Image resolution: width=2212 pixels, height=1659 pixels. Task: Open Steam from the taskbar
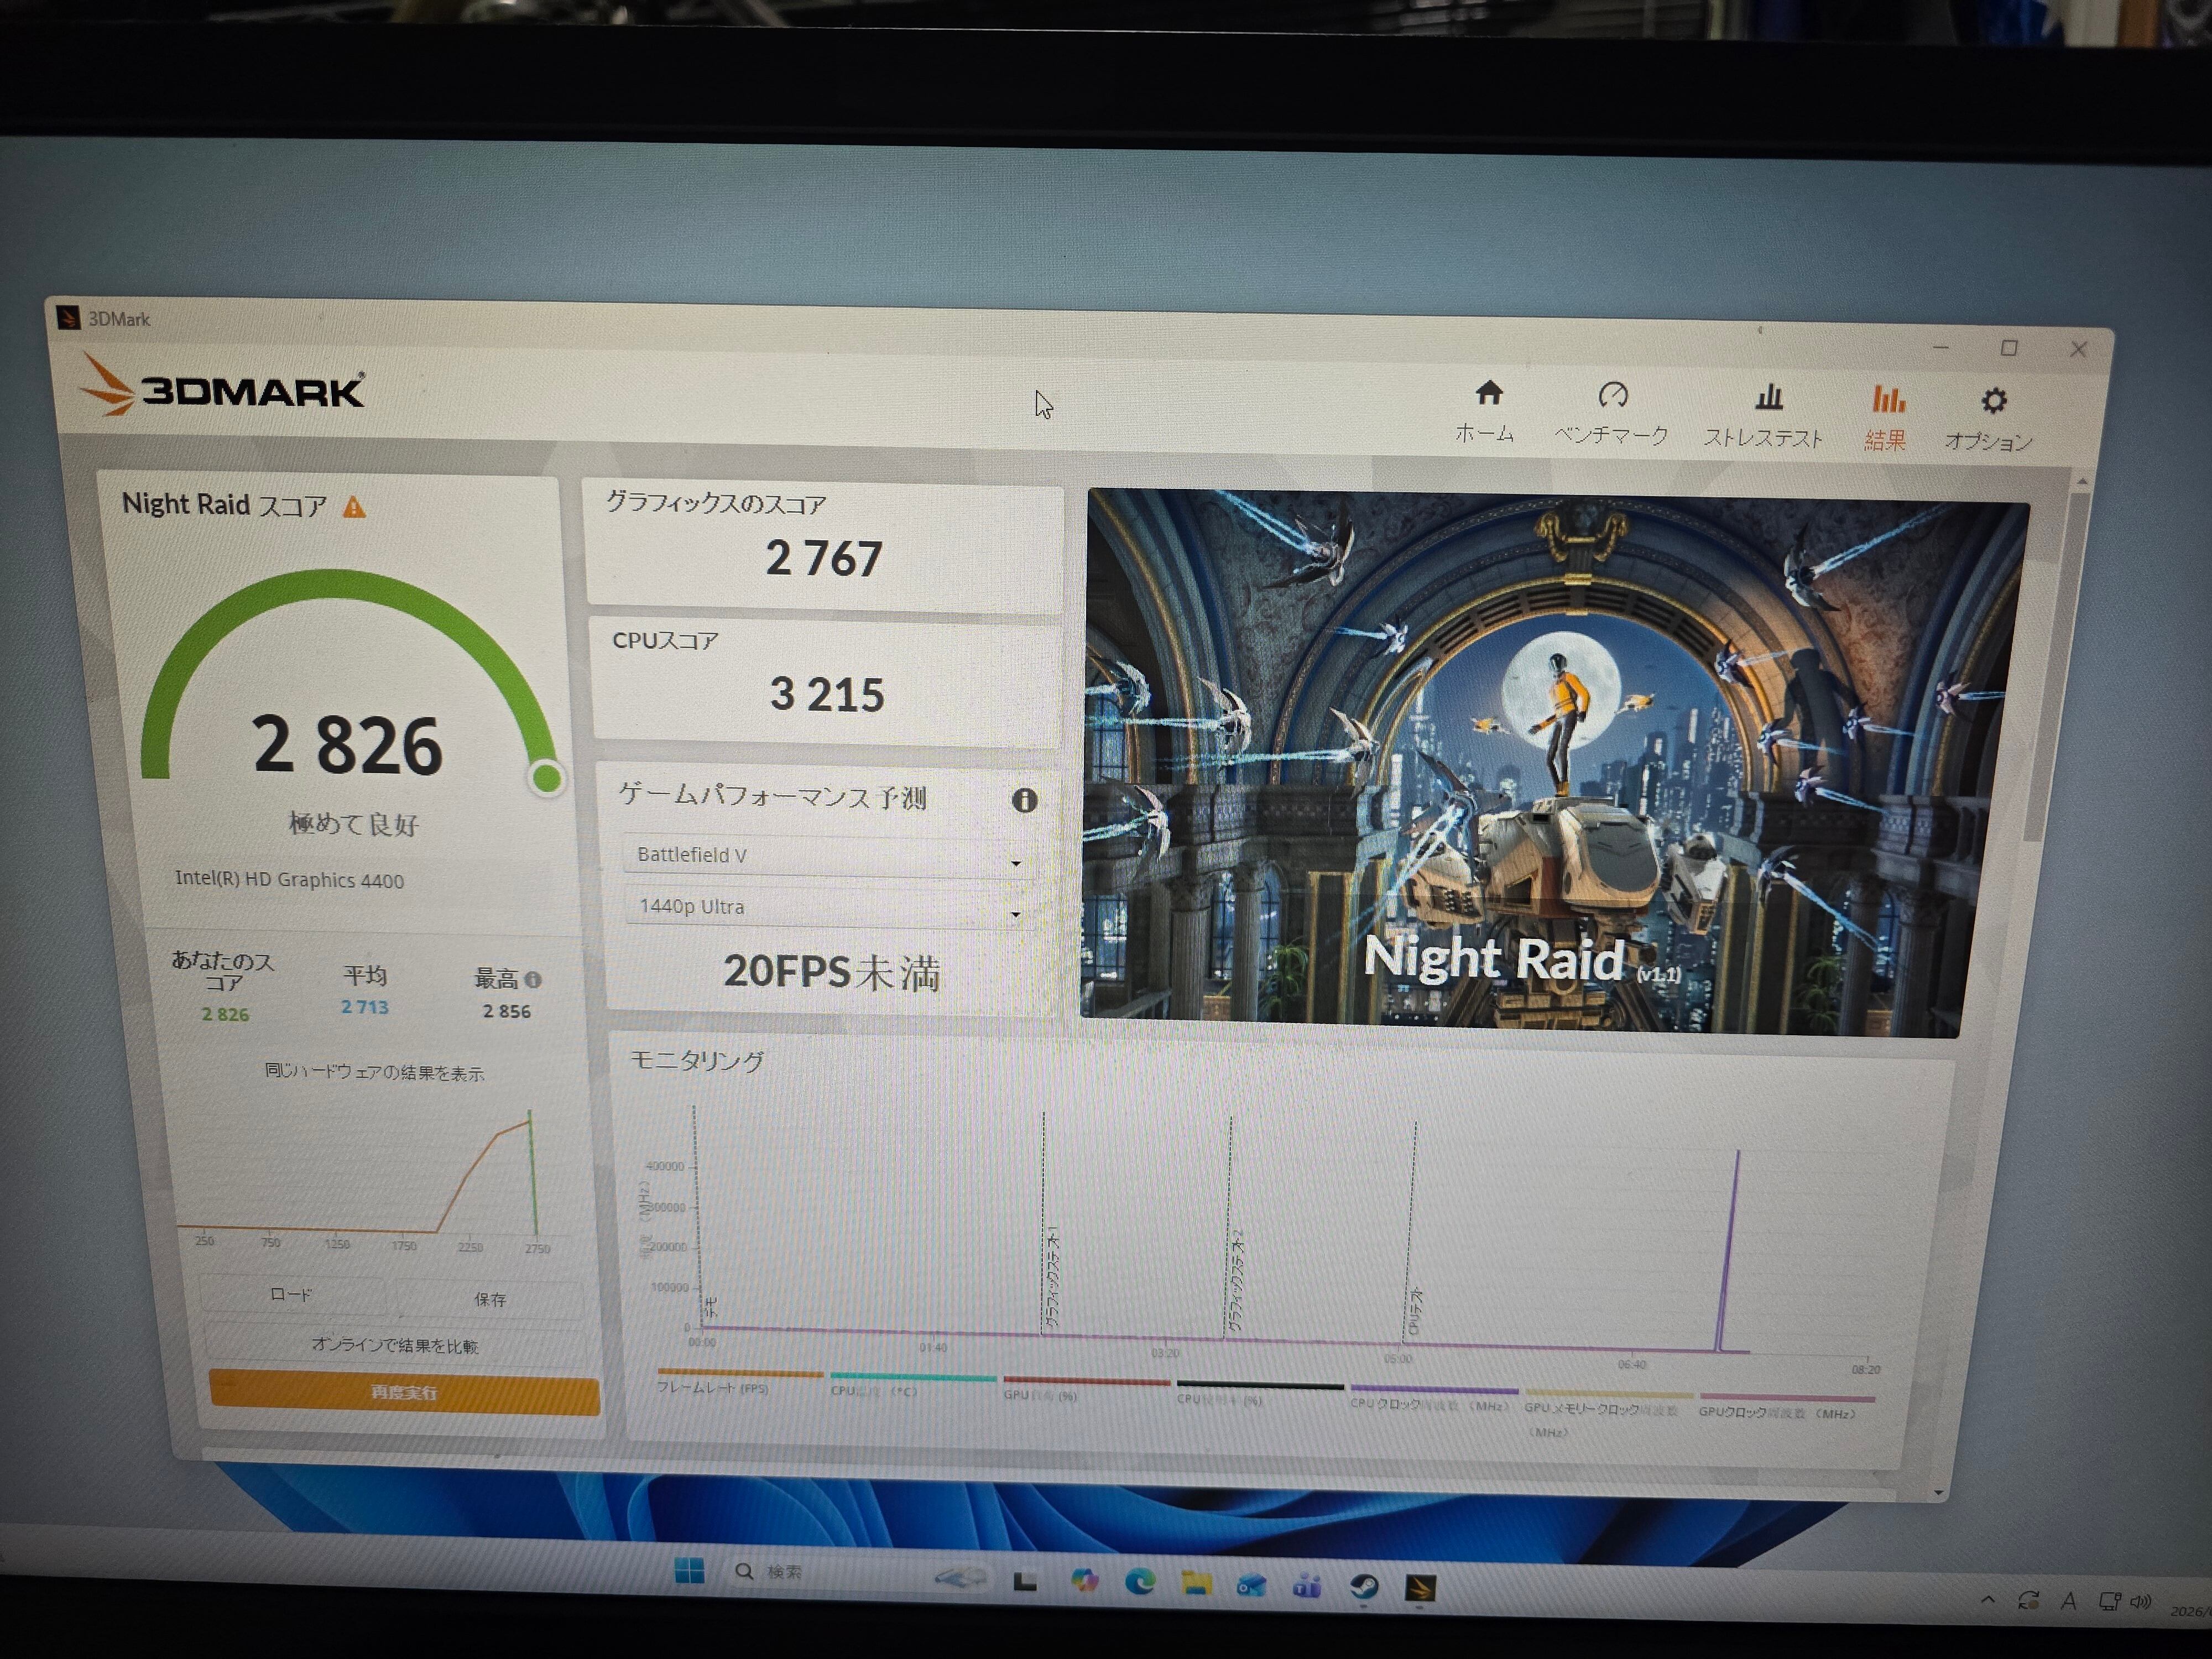(1365, 1586)
